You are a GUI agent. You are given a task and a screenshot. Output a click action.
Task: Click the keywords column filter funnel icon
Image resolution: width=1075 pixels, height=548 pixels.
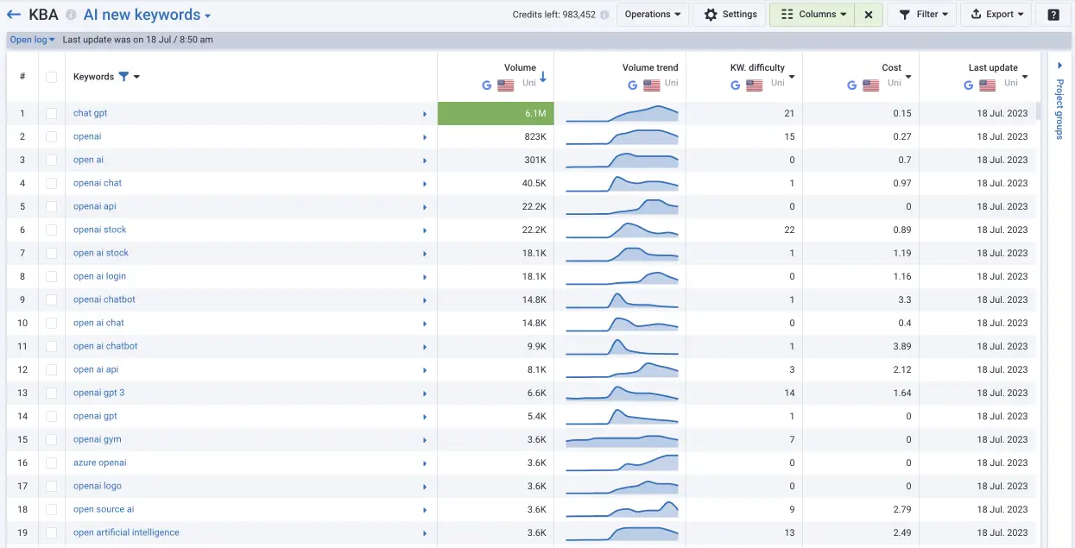tap(123, 77)
